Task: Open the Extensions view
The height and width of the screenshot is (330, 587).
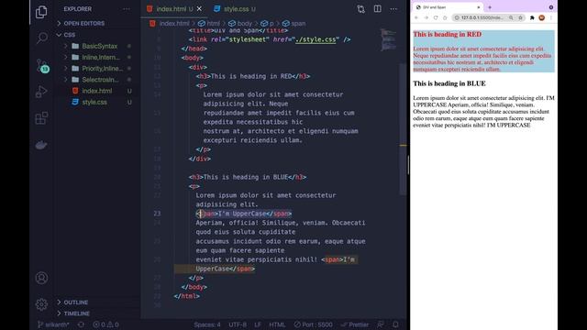Action: [x=41, y=118]
